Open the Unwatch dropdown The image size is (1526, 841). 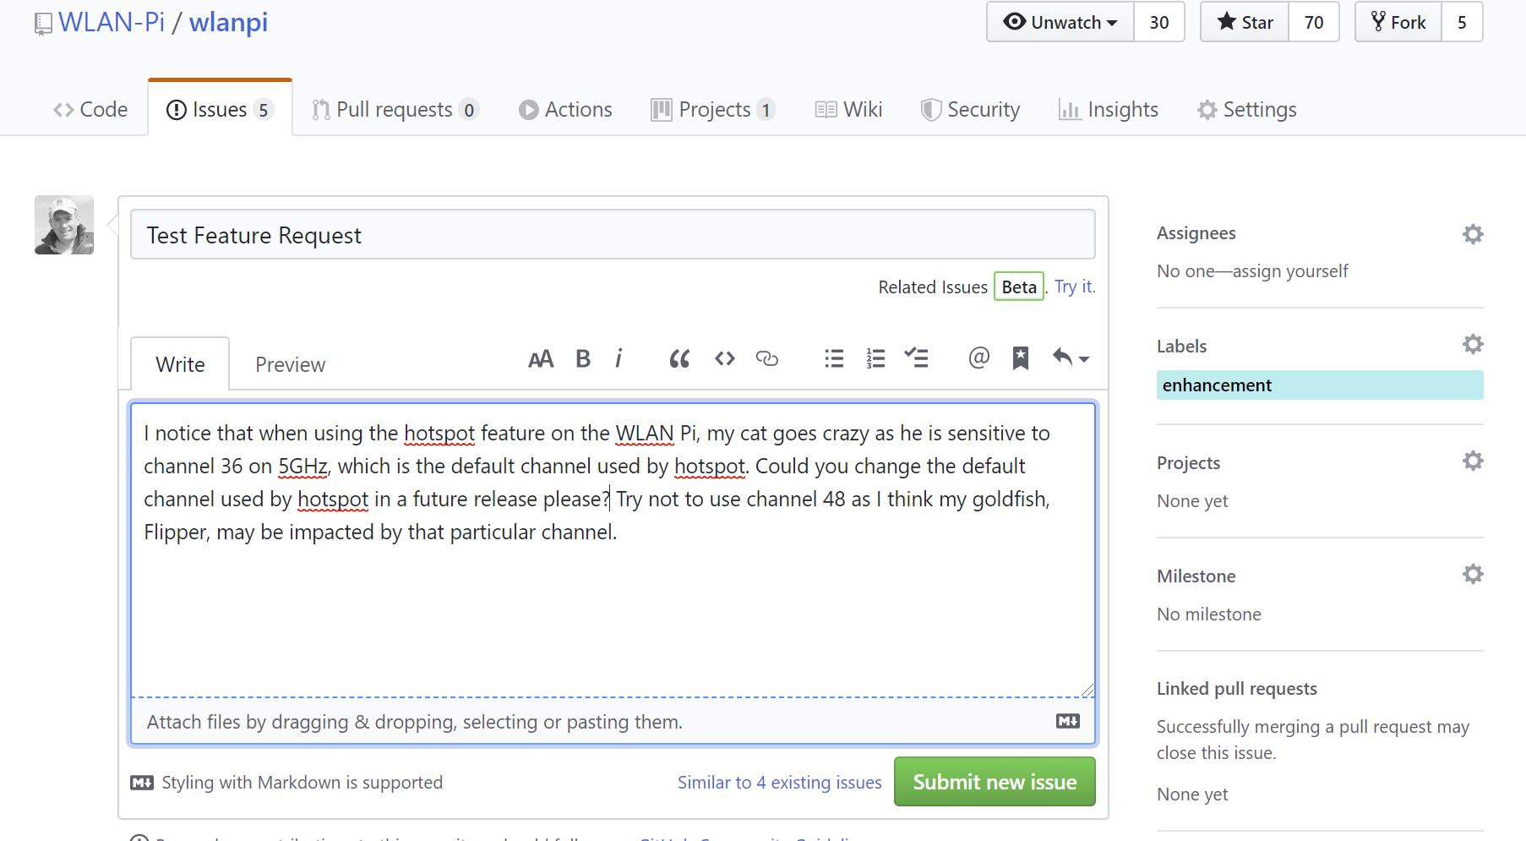(1060, 22)
